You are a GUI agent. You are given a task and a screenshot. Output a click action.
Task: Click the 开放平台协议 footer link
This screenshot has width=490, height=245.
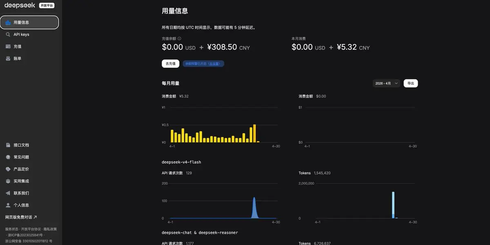(x=31, y=229)
